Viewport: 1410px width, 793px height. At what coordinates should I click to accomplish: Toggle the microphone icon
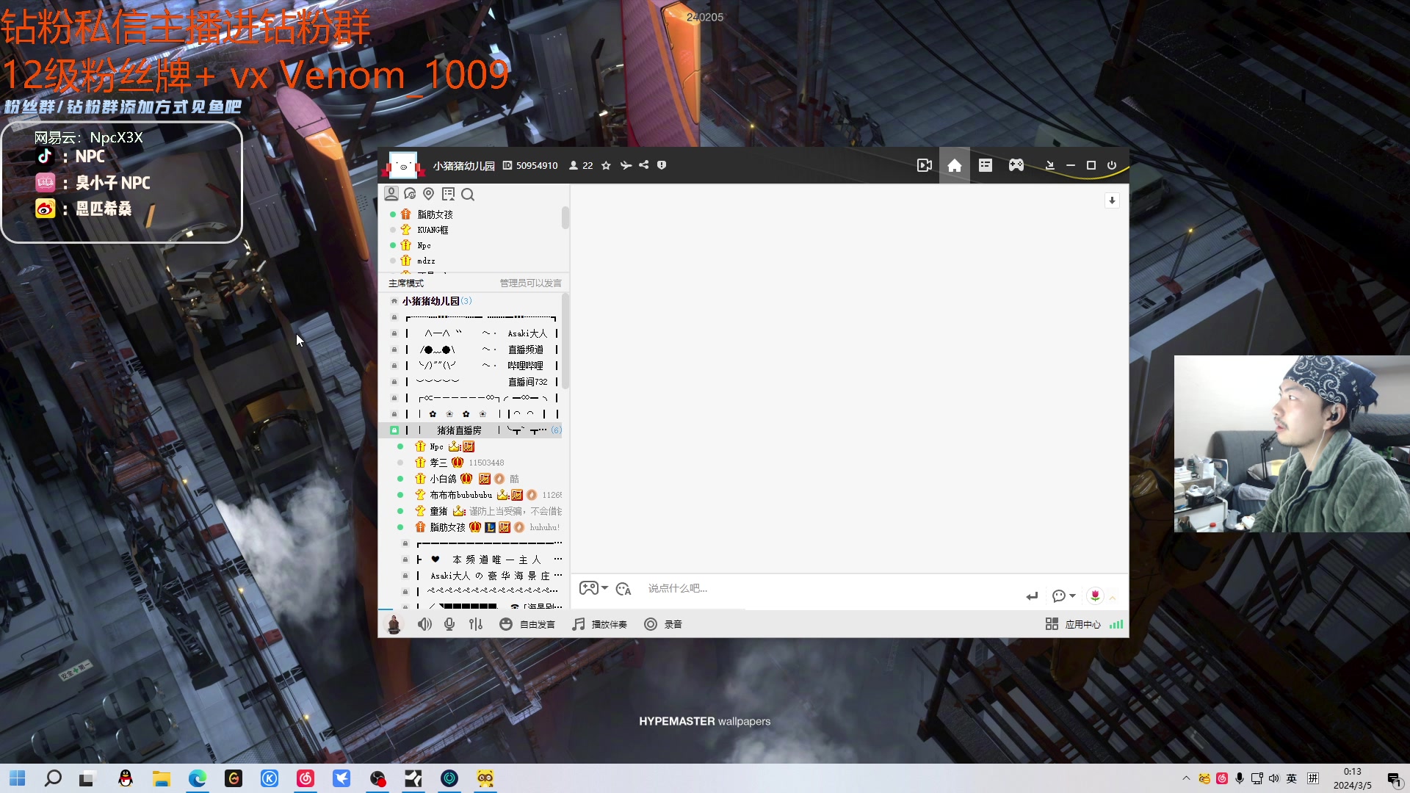coord(449,624)
